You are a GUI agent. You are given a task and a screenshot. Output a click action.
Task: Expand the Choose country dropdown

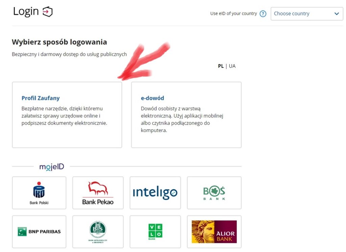click(x=307, y=14)
